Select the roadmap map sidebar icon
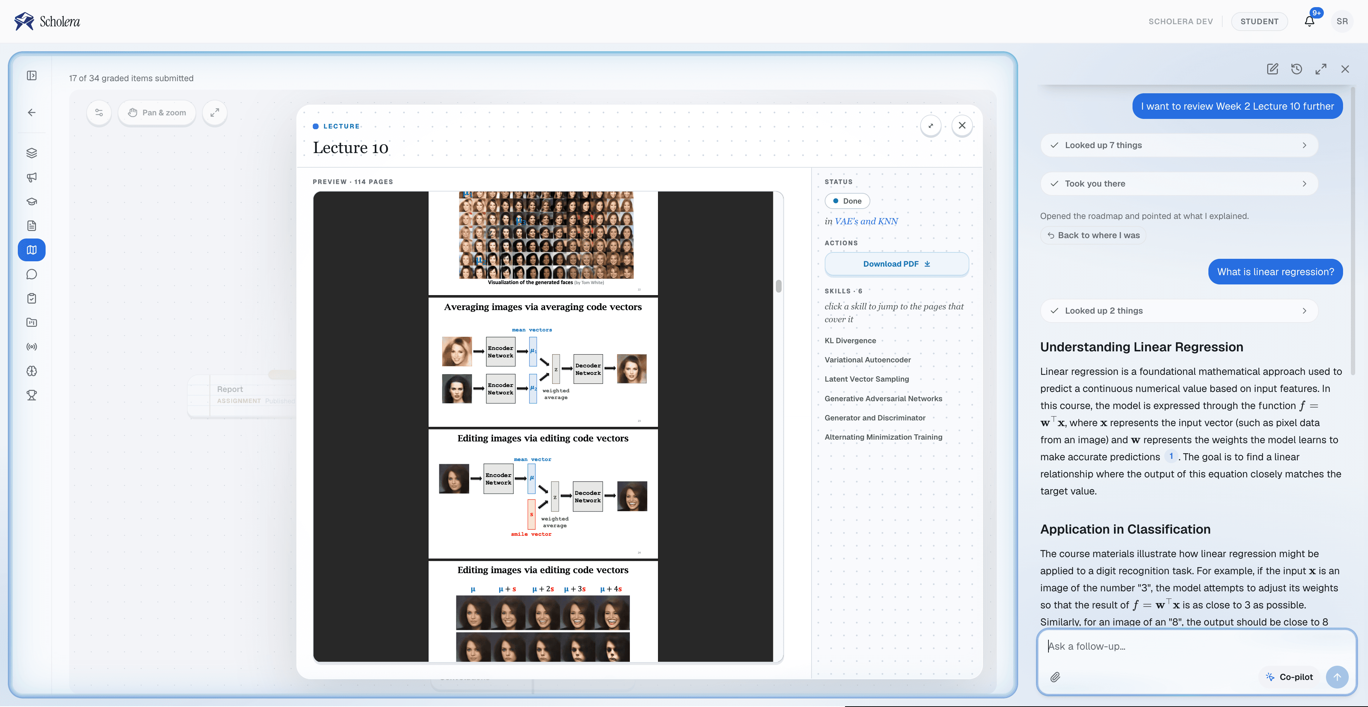Viewport: 1368px width, 707px height. 32,250
